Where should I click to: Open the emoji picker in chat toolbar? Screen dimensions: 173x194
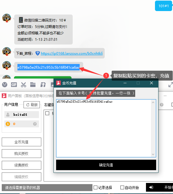pos(5,85)
